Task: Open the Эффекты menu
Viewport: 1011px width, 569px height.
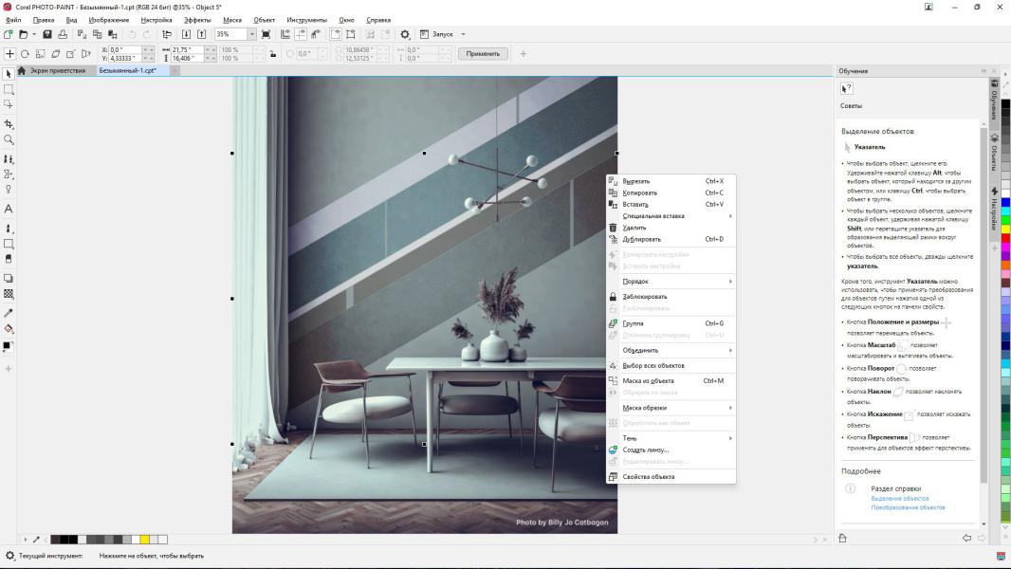Action: [197, 19]
